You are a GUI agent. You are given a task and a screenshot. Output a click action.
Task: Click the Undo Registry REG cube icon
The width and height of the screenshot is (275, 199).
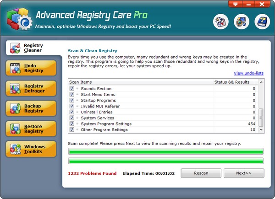pyautogui.click(x=15, y=68)
